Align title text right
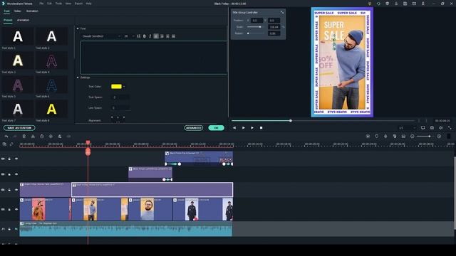The width and height of the screenshot is (456, 256). [168, 36]
